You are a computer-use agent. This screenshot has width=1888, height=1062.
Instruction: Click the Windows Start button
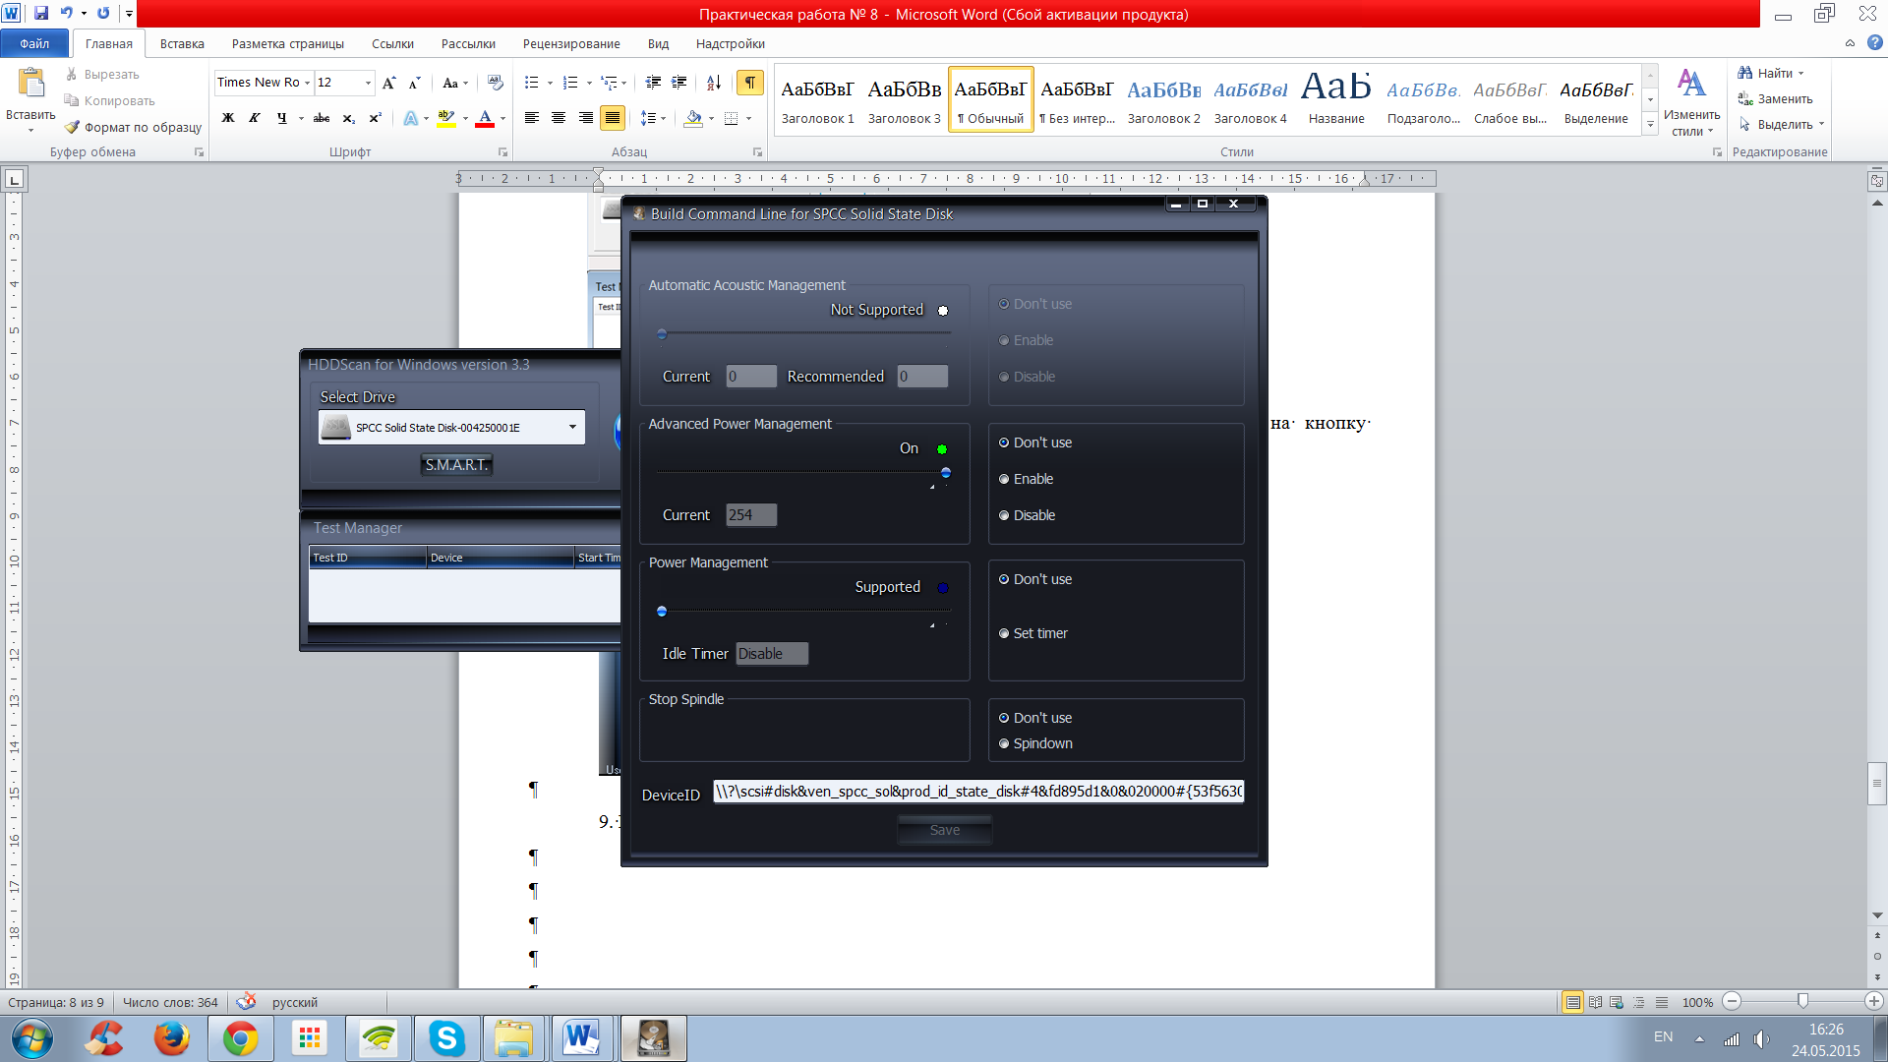tap(32, 1038)
